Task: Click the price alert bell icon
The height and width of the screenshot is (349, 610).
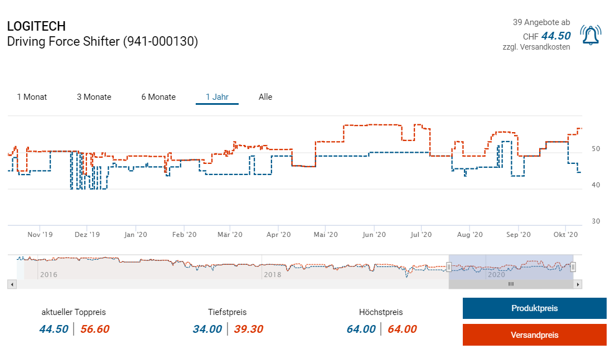Action: point(590,35)
